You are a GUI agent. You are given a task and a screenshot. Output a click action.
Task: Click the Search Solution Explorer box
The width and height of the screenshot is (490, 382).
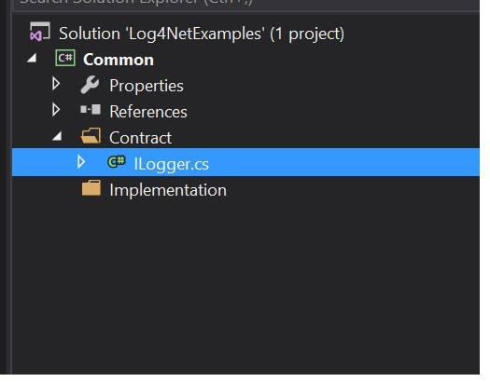coord(245,3)
